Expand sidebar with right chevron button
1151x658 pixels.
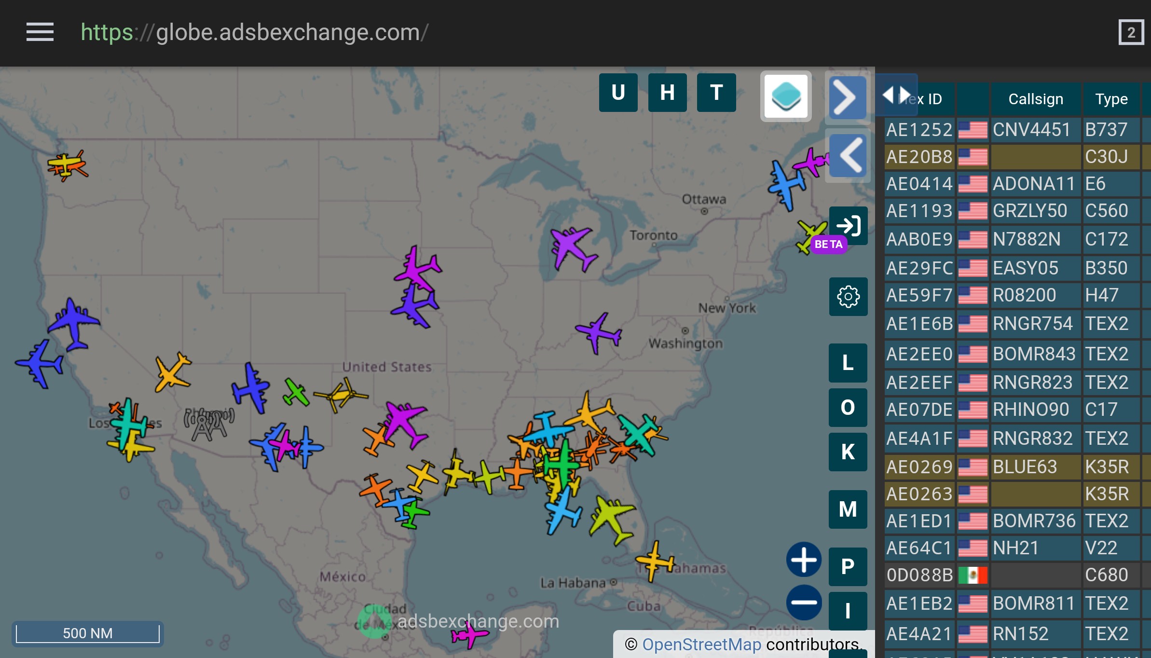pyautogui.click(x=847, y=98)
